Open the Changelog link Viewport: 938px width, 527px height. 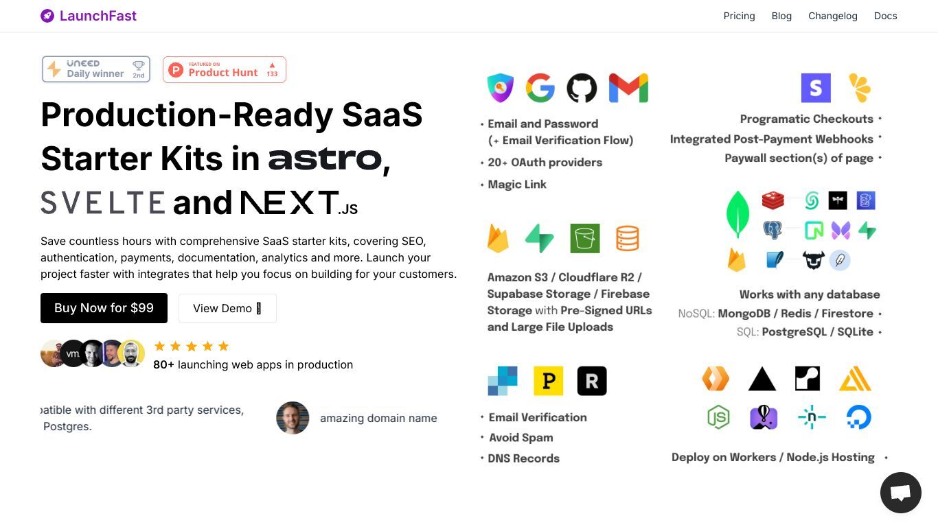tap(833, 16)
